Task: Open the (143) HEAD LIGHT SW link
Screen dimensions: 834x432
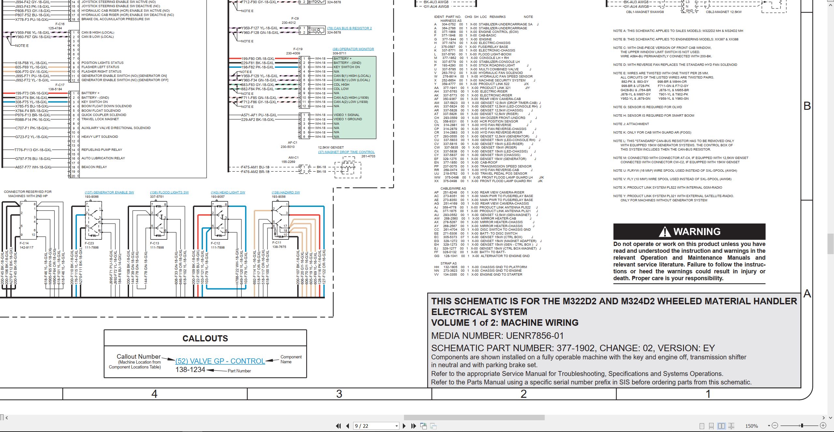Action: point(228,192)
